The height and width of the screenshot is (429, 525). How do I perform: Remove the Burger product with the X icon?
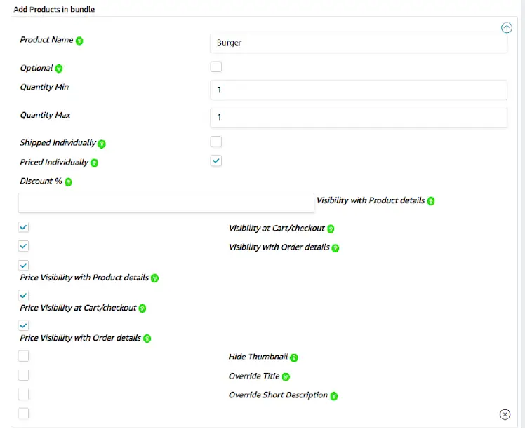[x=505, y=414]
